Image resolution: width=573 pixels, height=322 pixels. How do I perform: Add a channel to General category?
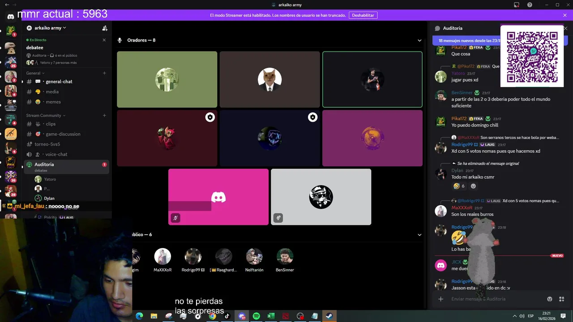click(x=104, y=73)
